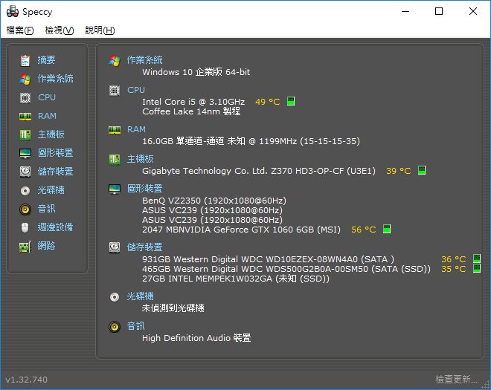Click the CPU temperature value 49 °C
Screen dimensions: 491x390
click(267, 102)
